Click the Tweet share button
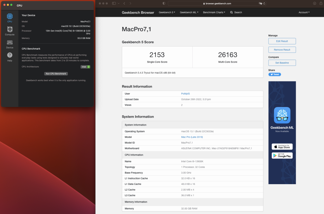This screenshot has width=324, height=214. click(275, 75)
